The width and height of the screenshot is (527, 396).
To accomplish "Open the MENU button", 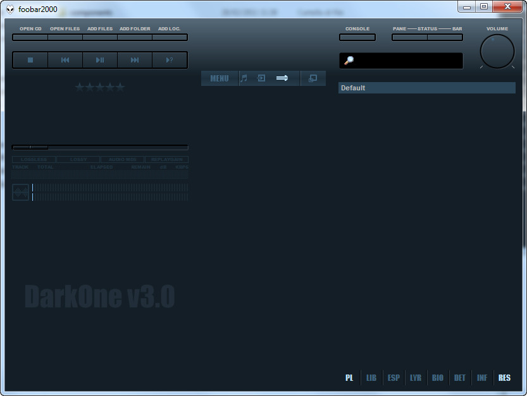I will (220, 78).
